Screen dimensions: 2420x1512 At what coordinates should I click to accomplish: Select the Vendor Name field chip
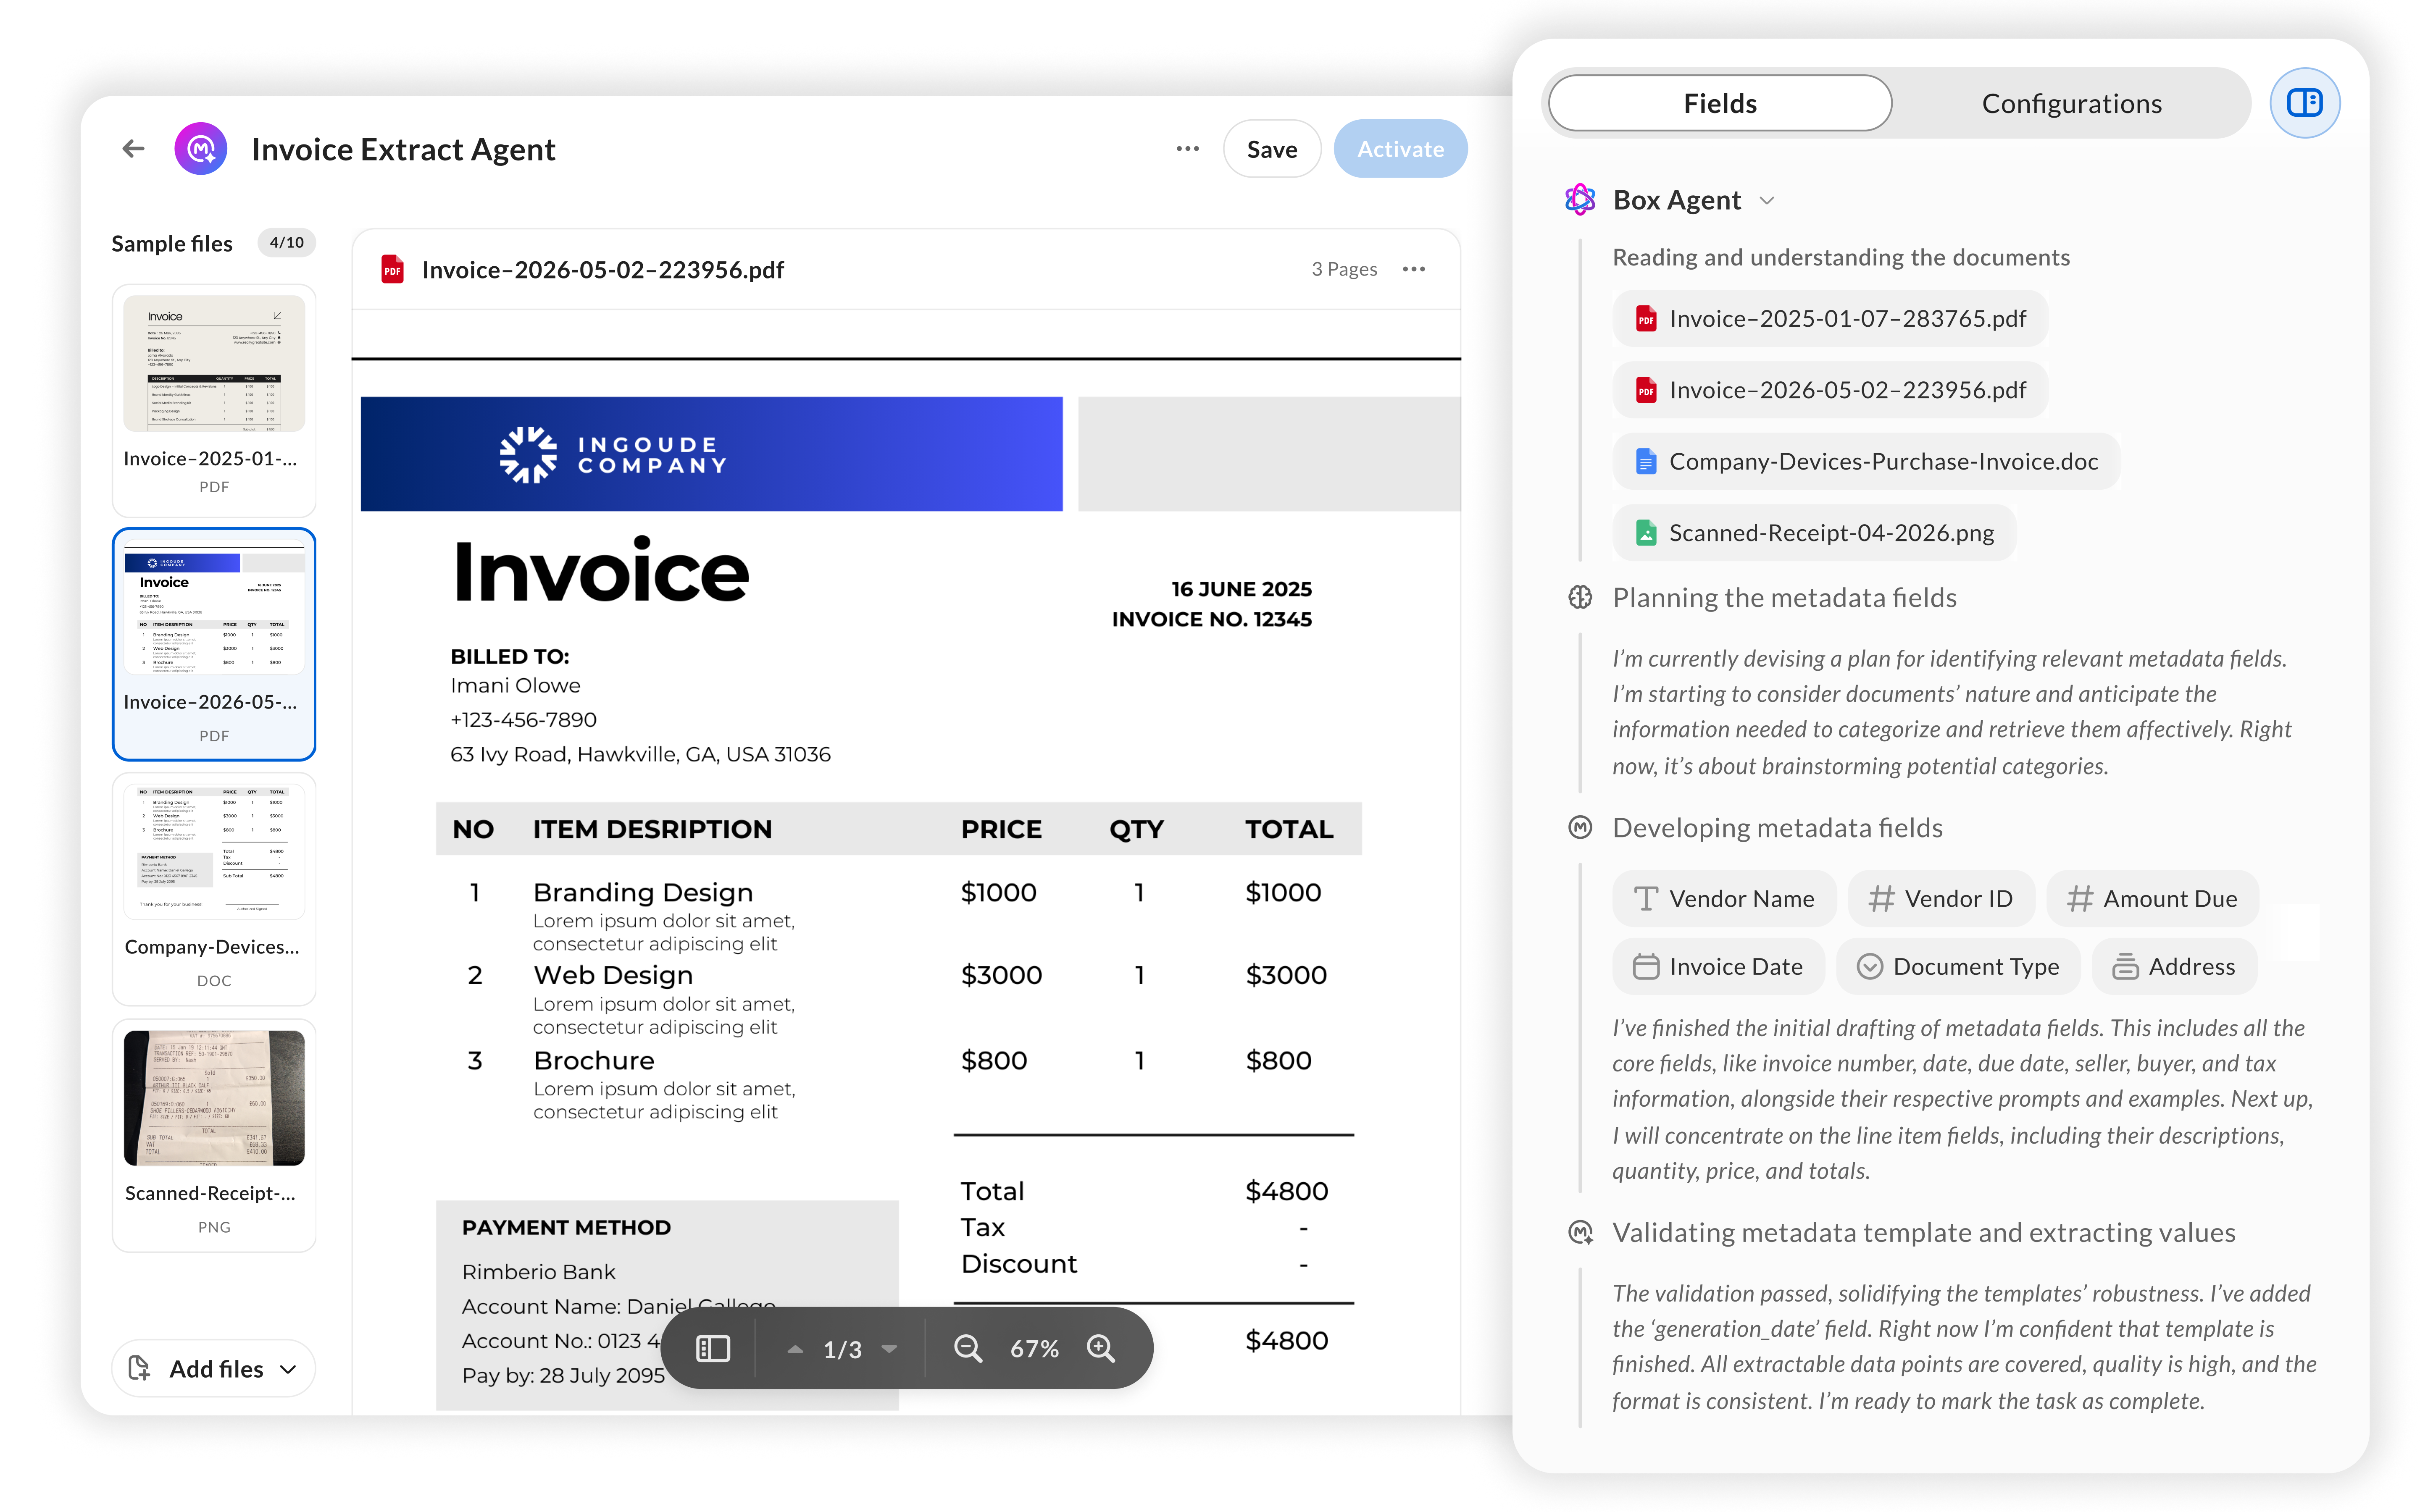pos(1724,898)
